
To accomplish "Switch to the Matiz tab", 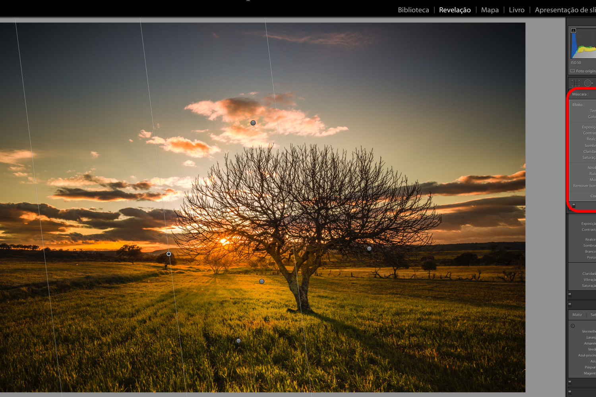I will 577,315.
